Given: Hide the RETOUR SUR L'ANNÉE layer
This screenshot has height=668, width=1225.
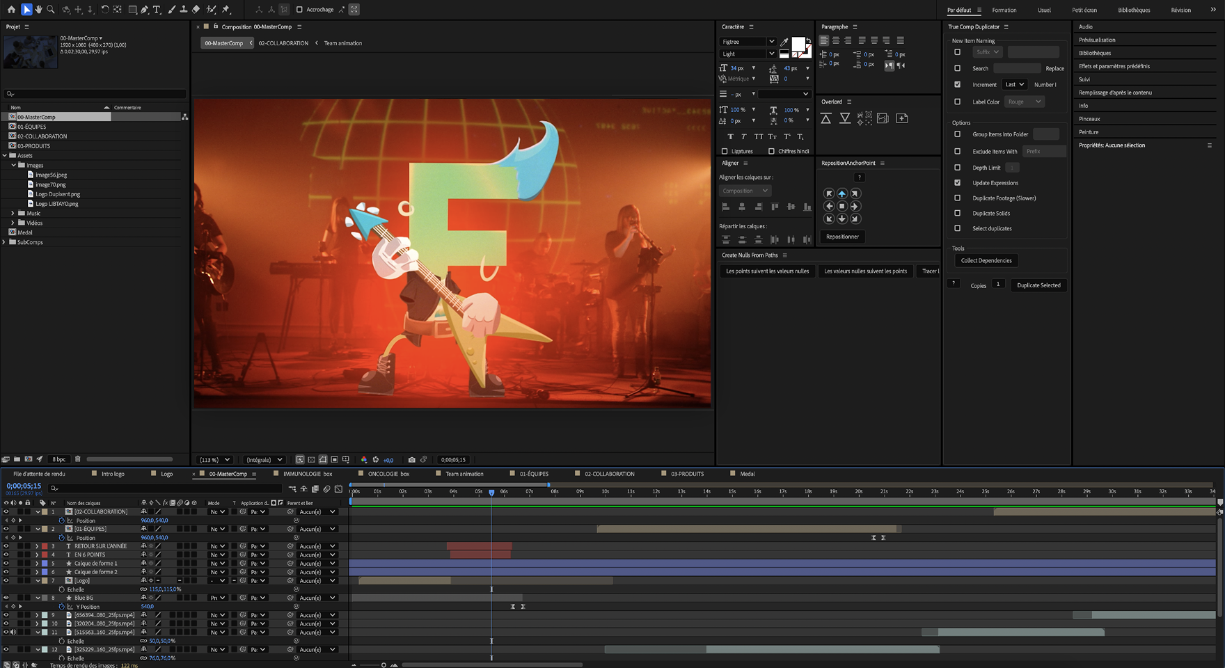Looking at the screenshot, I should pyautogui.click(x=6, y=546).
